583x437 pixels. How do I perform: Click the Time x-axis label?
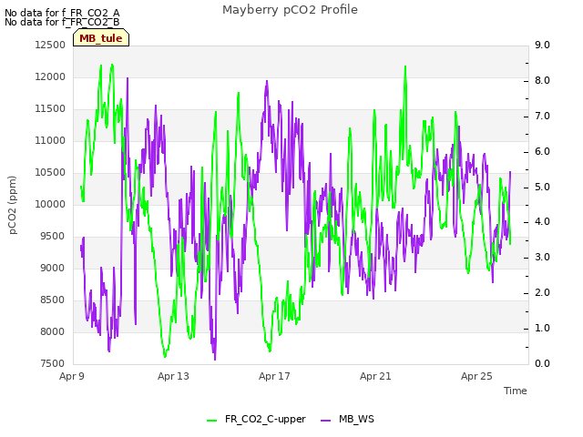coord(516,391)
